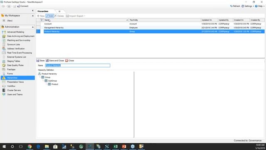Open Data Quality Rules
266x150 pixels.
[15, 65]
